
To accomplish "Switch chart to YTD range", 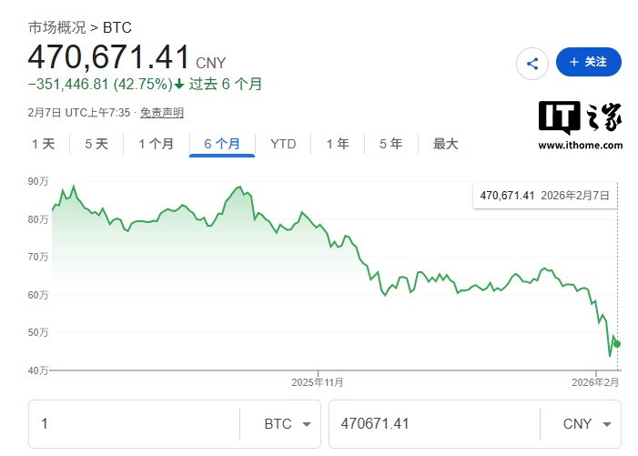I will click(x=283, y=144).
